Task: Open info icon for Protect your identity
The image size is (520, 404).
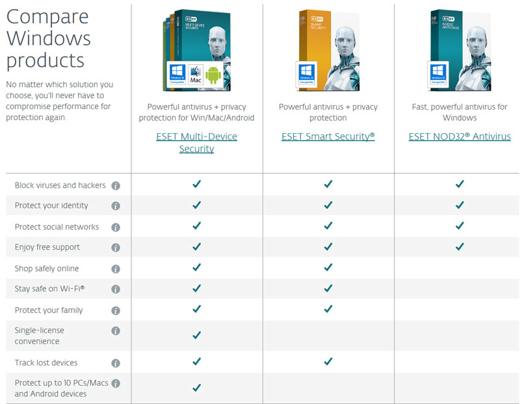Action: coord(116,206)
